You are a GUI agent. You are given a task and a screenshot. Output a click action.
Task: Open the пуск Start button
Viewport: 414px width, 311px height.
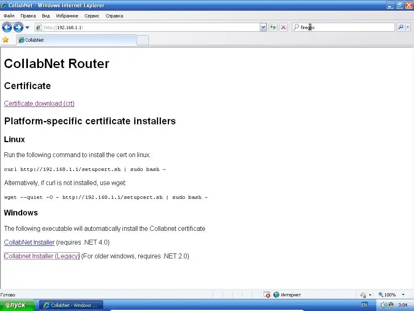pyautogui.click(x=17, y=305)
